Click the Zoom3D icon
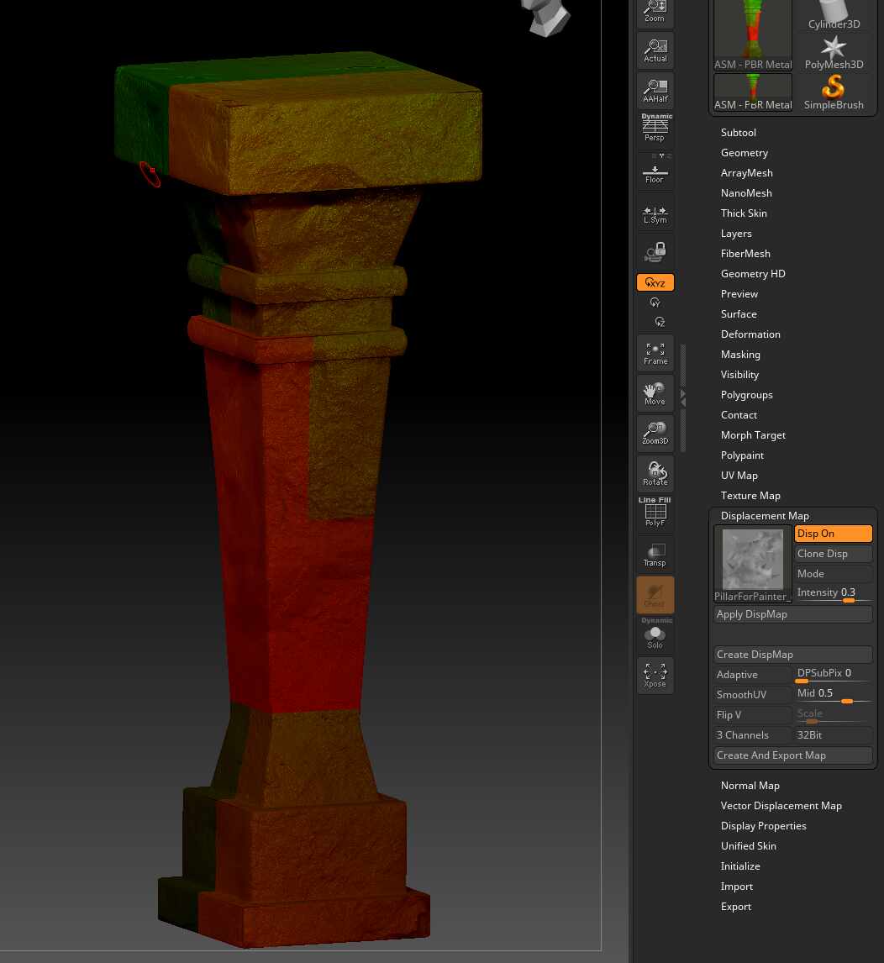Screen dimensions: 884x963 pyautogui.click(x=655, y=432)
